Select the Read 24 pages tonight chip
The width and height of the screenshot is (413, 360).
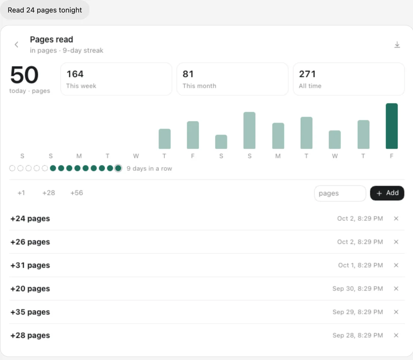[x=45, y=10]
